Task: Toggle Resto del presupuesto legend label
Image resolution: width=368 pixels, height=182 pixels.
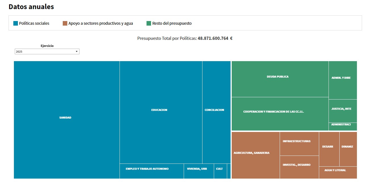Action: [172, 23]
